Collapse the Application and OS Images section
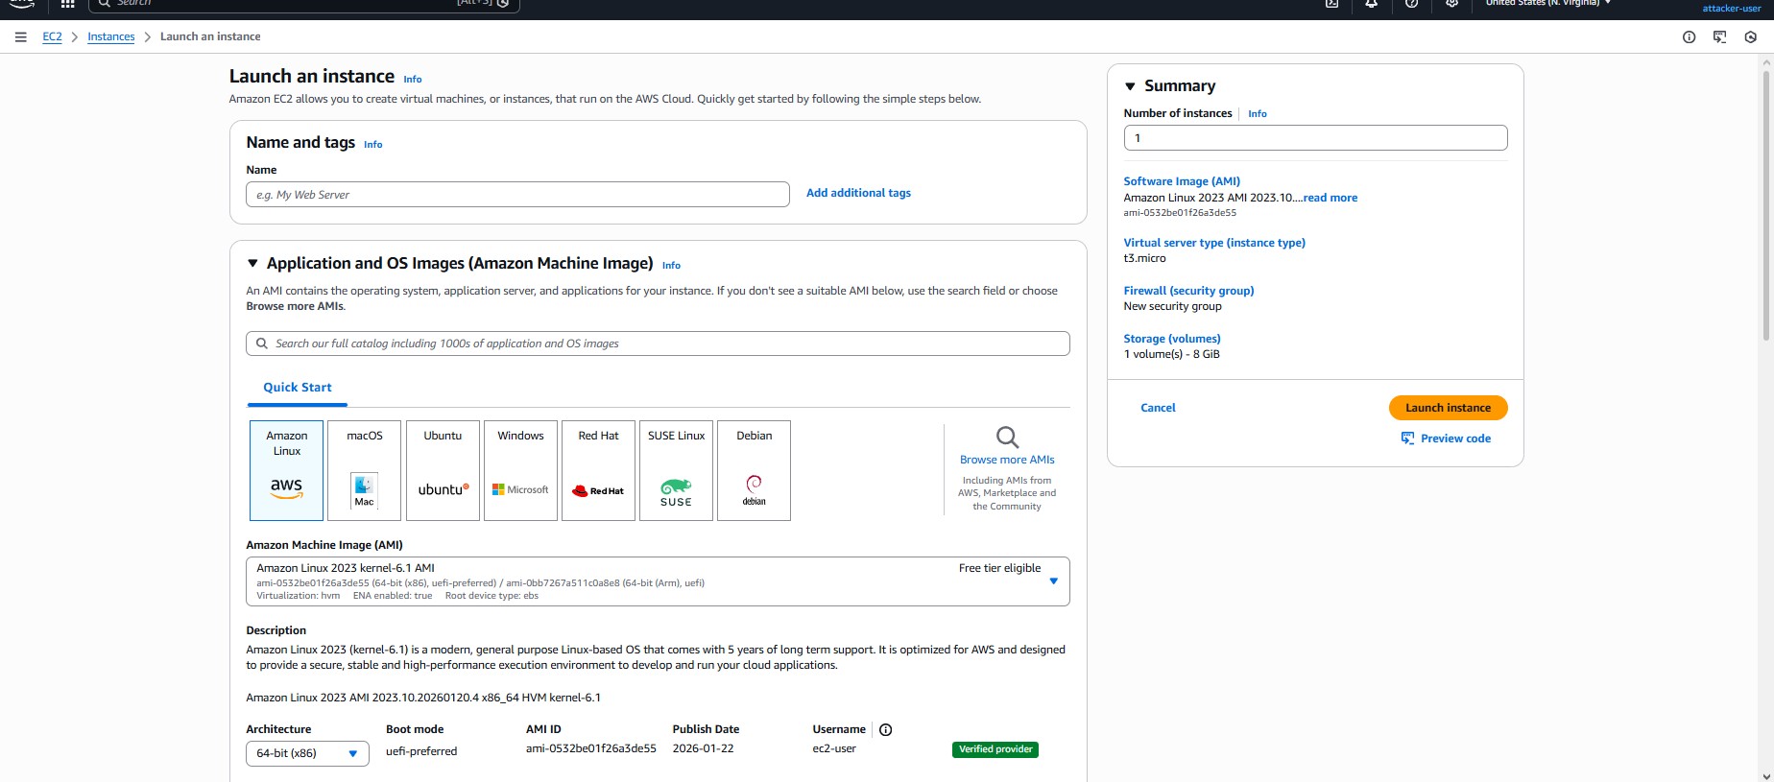The width and height of the screenshot is (1774, 782). point(253,264)
